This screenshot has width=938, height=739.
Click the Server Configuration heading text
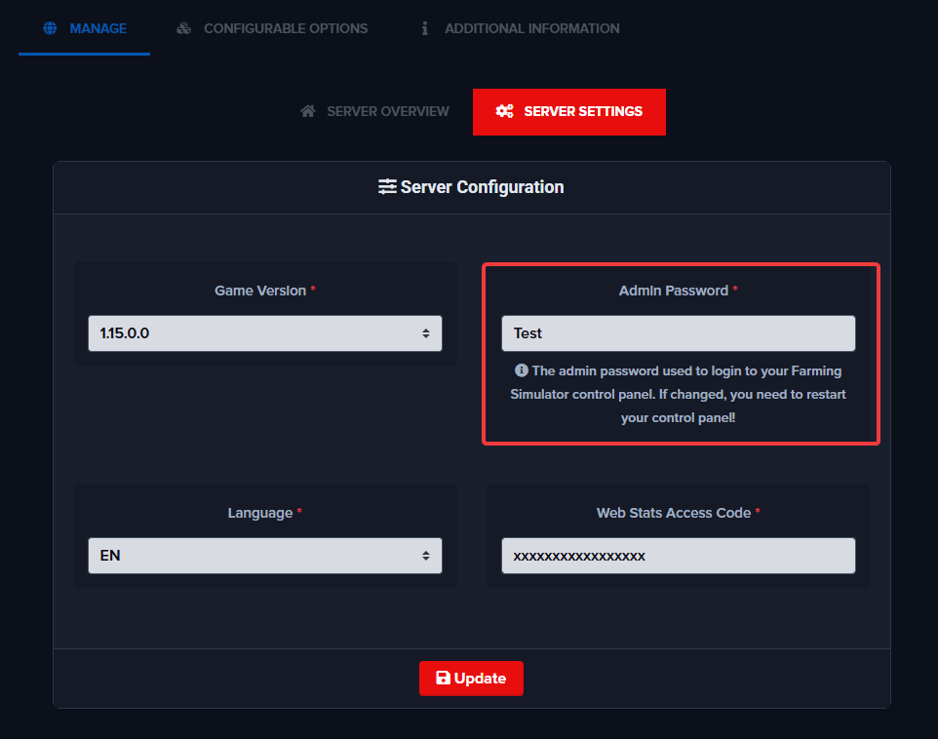[482, 186]
